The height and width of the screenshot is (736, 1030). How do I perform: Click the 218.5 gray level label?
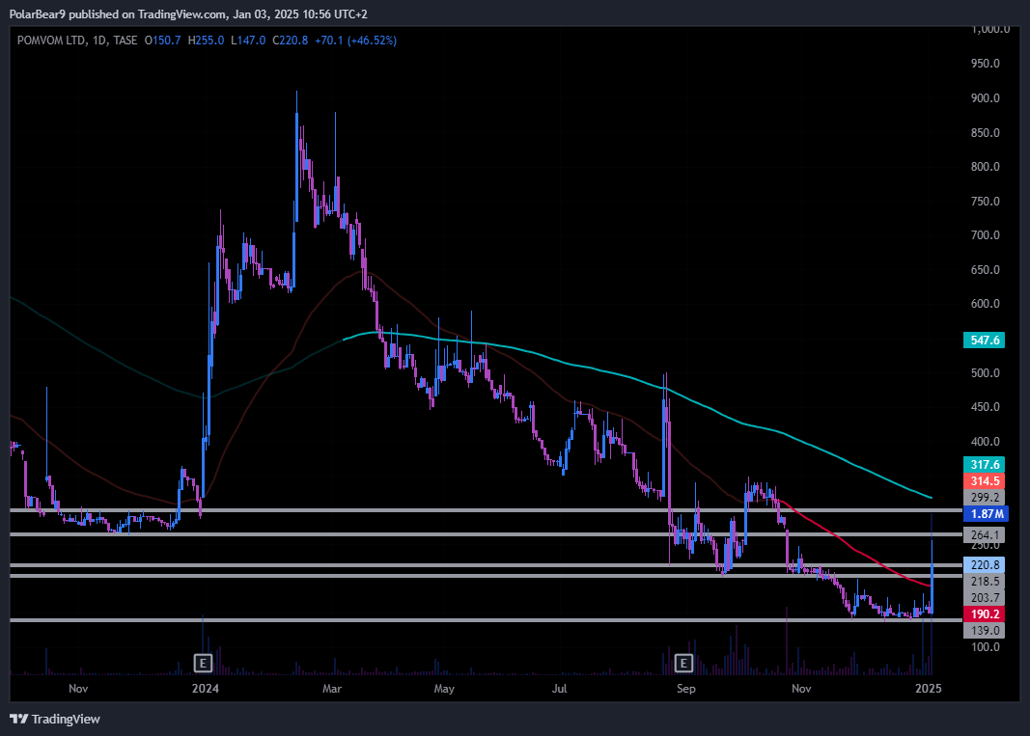coord(984,581)
